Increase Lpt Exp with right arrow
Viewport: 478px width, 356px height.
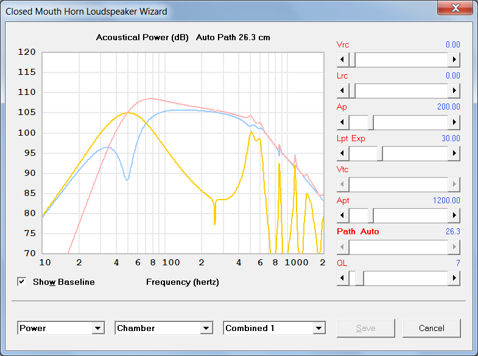coord(454,153)
